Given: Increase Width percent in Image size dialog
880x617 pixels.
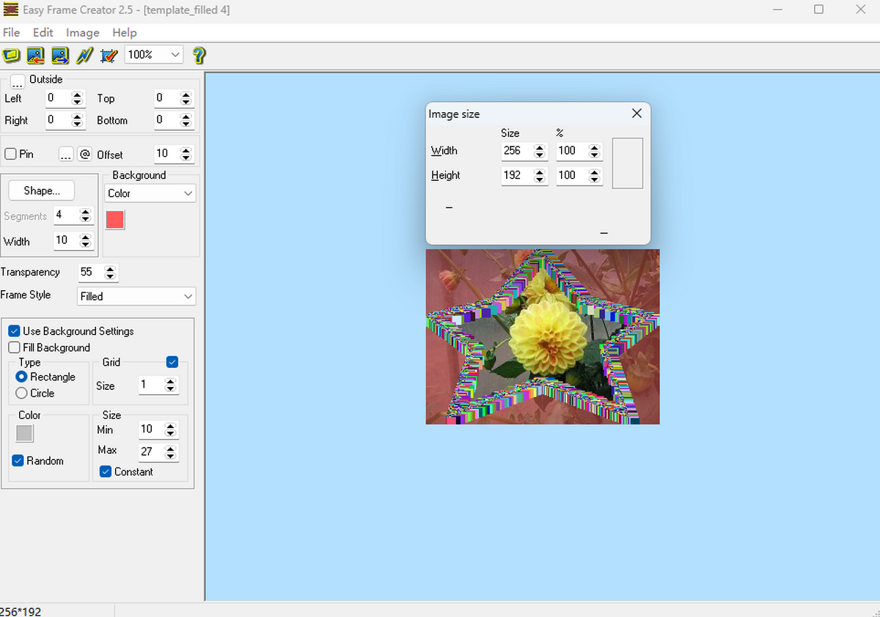Looking at the screenshot, I should (x=595, y=147).
